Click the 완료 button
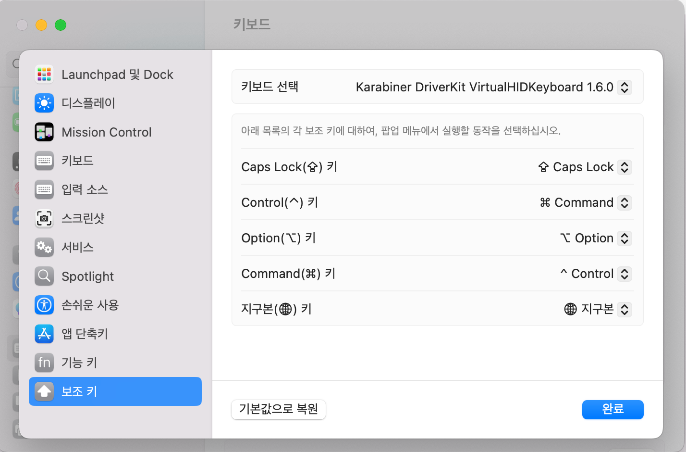This screenshot has height=452, width=686. point(613,409)
